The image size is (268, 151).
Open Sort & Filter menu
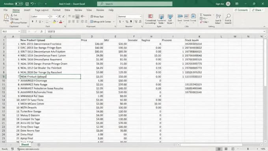[218, 19]
